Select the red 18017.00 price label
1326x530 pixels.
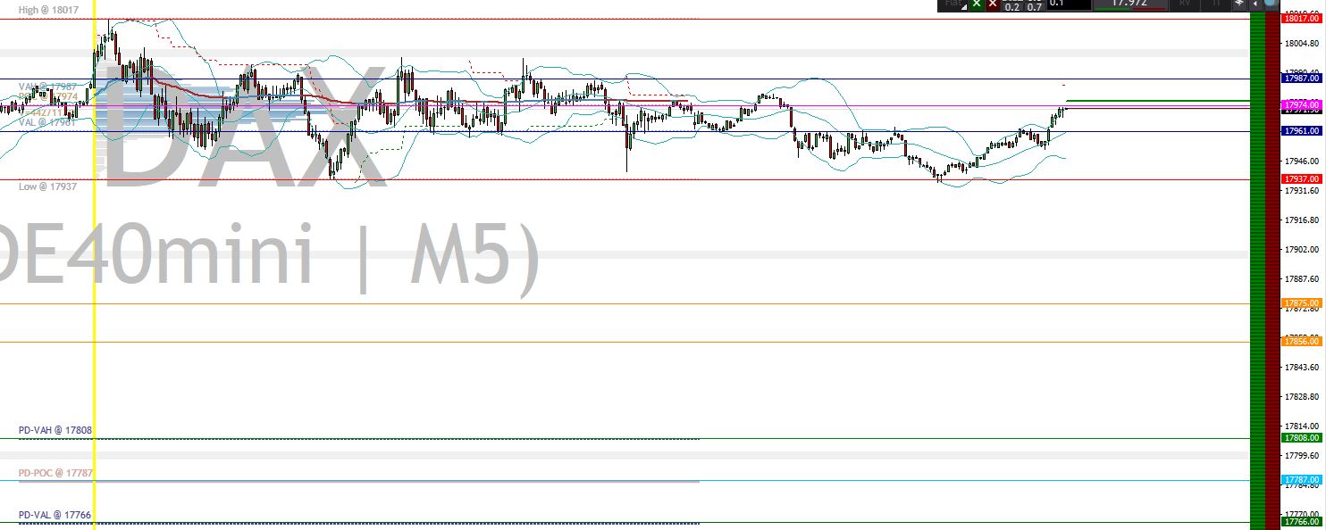pos(1301,18)
